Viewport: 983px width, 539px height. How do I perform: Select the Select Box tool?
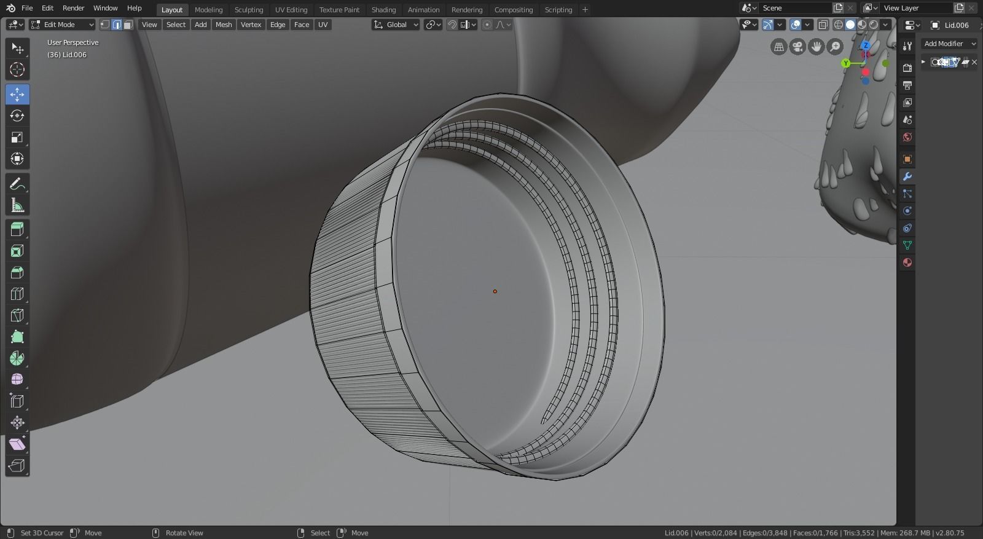(x=17, y=49)
